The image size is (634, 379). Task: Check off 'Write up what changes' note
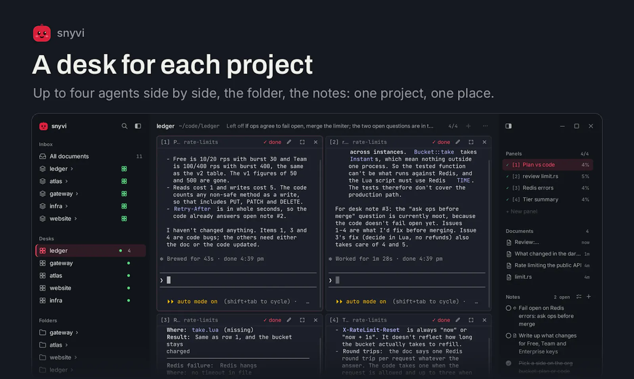pos(508,336)
